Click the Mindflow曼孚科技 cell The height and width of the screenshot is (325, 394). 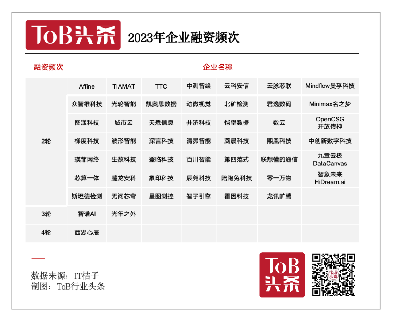pos(330,86)
